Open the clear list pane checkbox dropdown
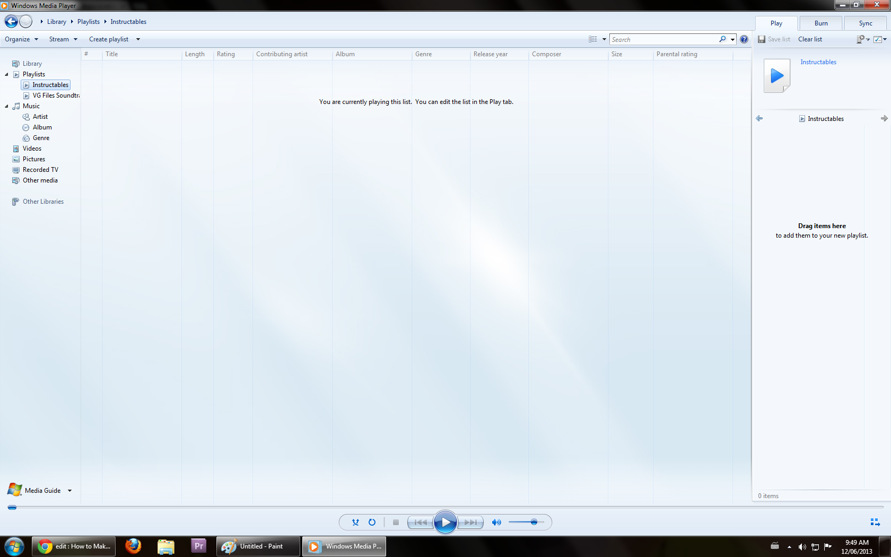The width and height of the screenshot is (891, 557). click(880, 39)
